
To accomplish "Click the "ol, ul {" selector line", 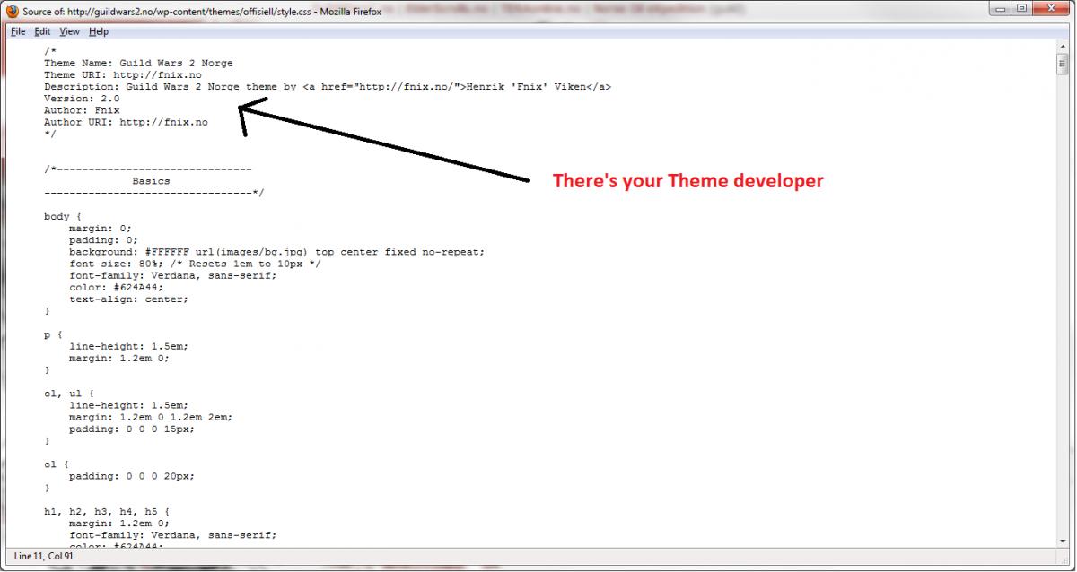I will 69,393.
